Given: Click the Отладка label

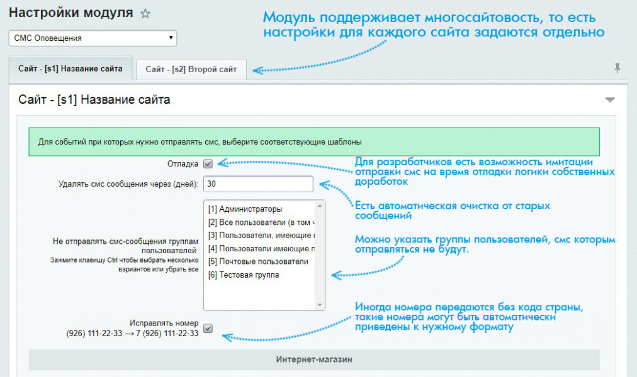Looking at the screenshot, I should pyautogui.click(x=183, y=164).
